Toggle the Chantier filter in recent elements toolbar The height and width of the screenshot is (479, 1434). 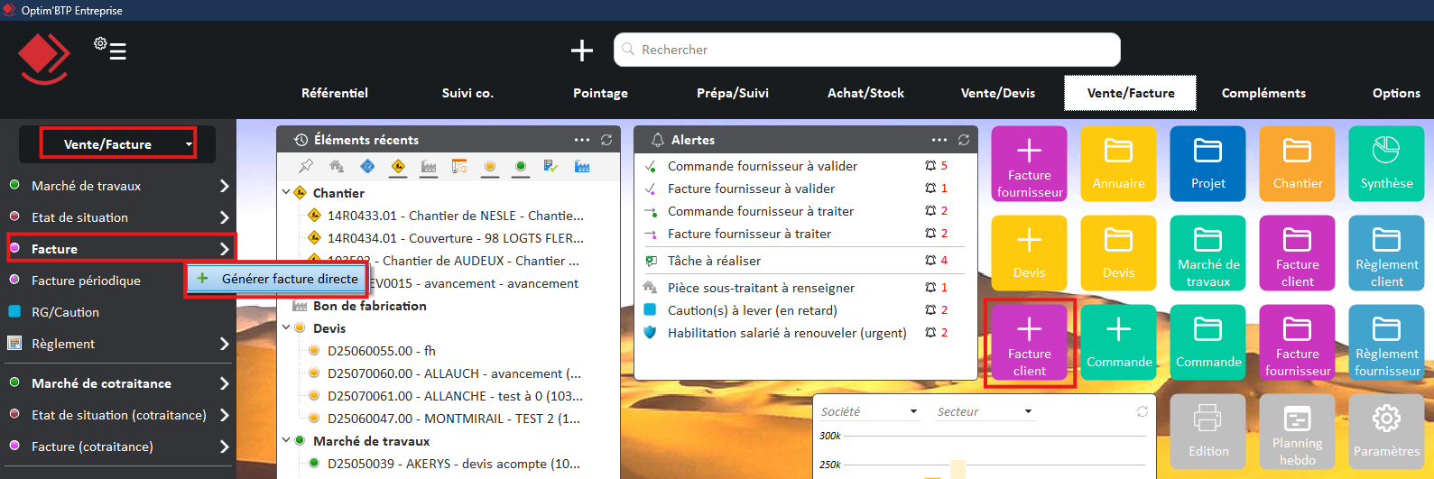[398, 166]
